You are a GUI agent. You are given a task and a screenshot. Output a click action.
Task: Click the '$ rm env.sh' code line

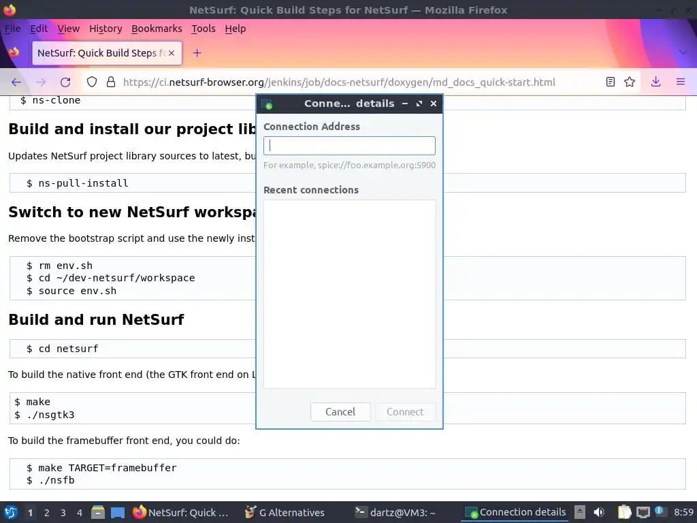(60, 266)
